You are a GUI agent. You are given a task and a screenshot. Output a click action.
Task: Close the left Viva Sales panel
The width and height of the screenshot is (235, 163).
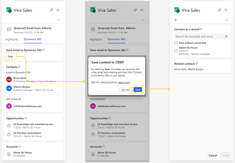click(x=58, y=10)
